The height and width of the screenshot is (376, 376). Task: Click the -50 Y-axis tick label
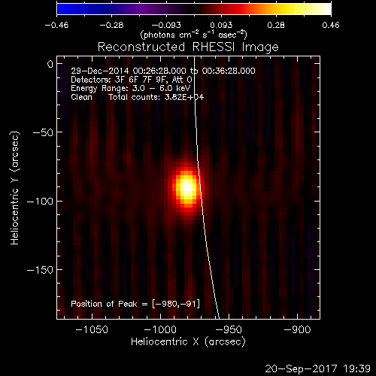tap(43, 132)
